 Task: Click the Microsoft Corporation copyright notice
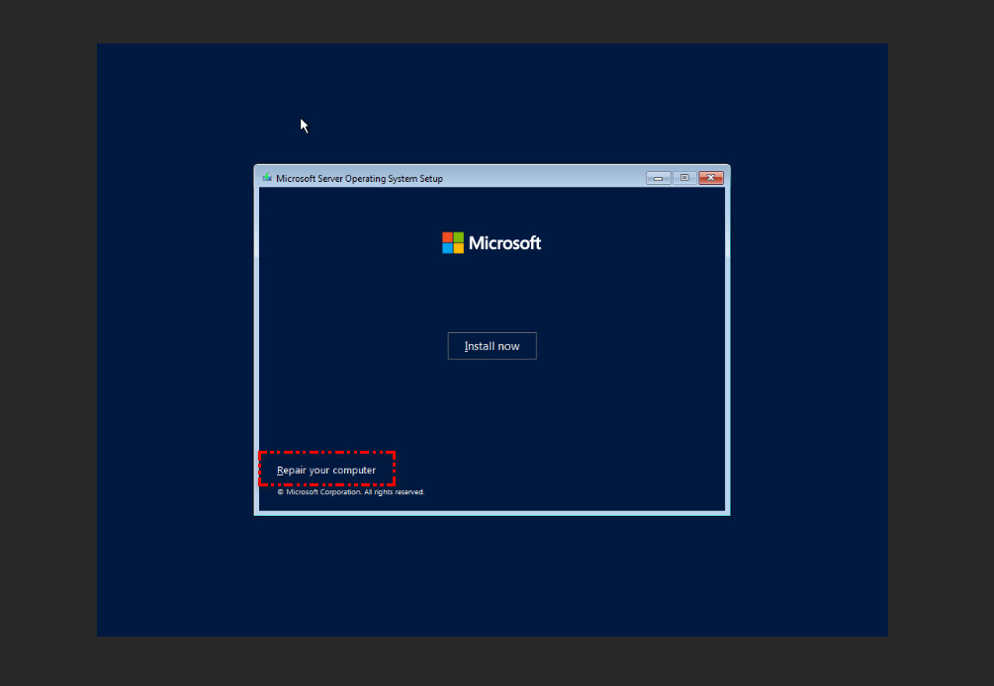351,492
